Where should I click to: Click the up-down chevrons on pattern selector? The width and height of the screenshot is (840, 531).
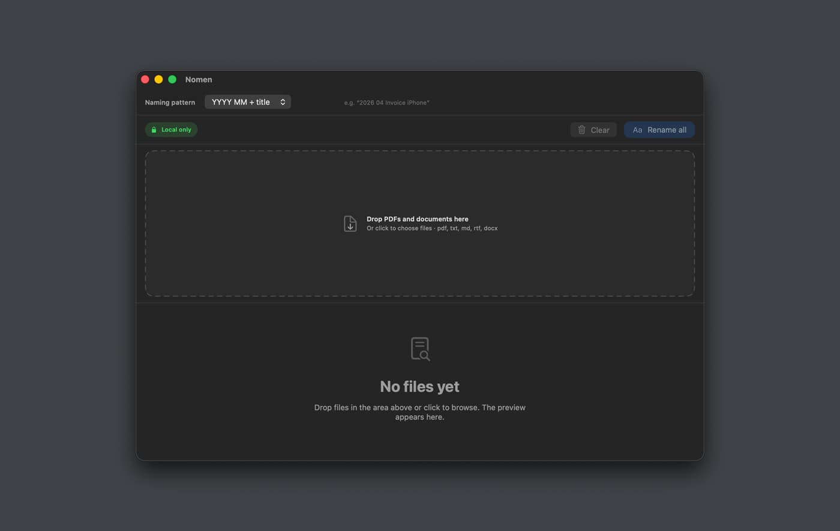[x=283, y=102]
